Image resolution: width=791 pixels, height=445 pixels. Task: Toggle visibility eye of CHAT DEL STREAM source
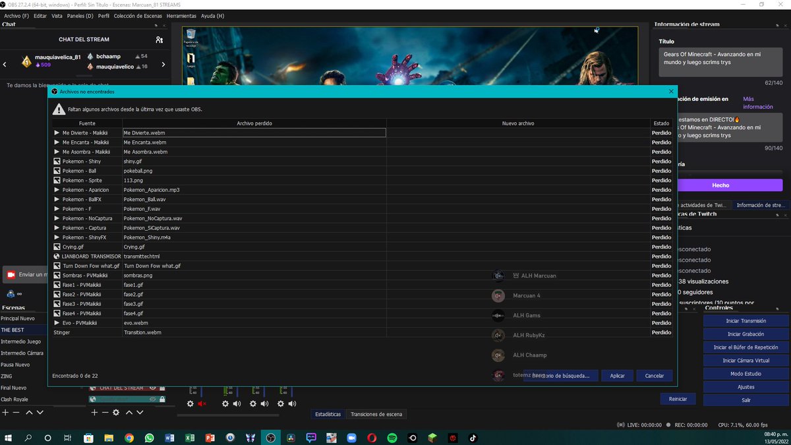coord(152,388)
